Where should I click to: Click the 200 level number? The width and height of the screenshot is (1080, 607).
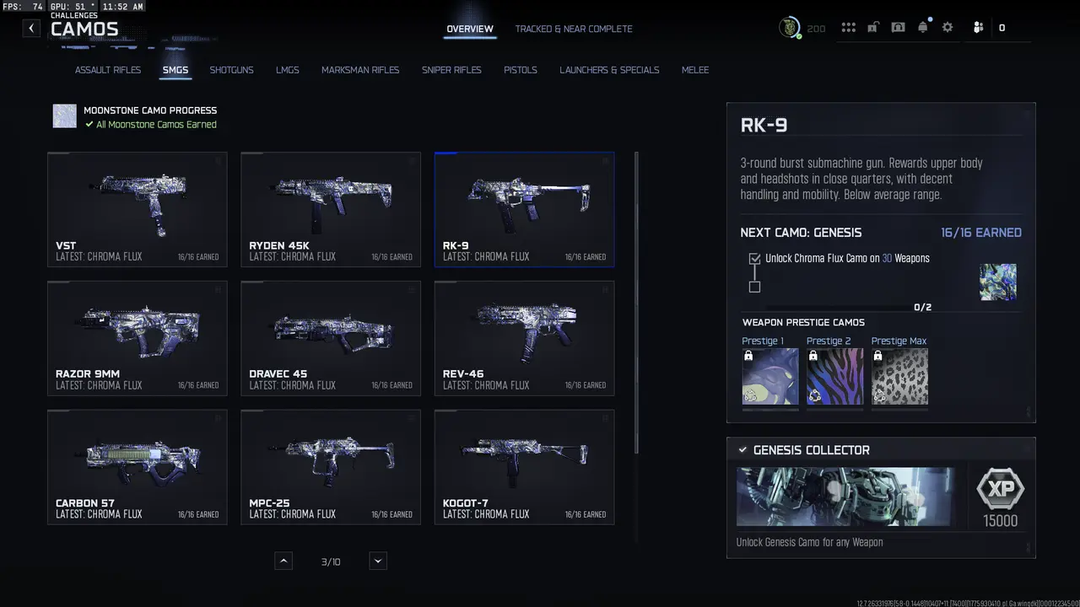816,29
